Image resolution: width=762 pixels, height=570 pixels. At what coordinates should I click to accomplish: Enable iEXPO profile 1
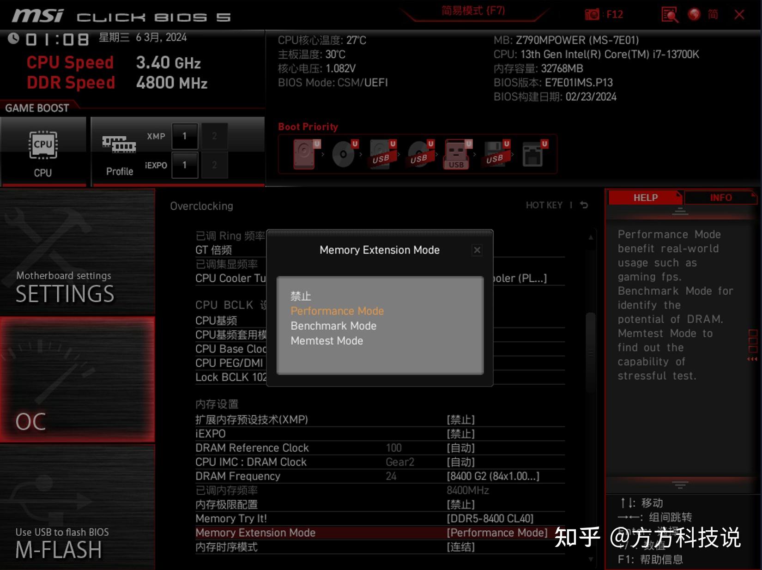point(185,165)
